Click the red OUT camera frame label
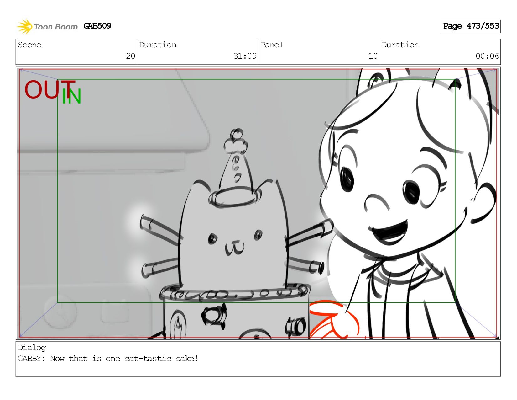The image size is (517, 400). (50, 89)
